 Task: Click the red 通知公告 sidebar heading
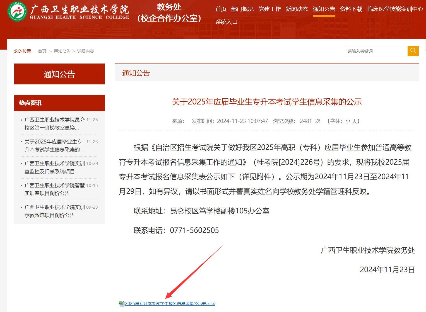point(59,74)
